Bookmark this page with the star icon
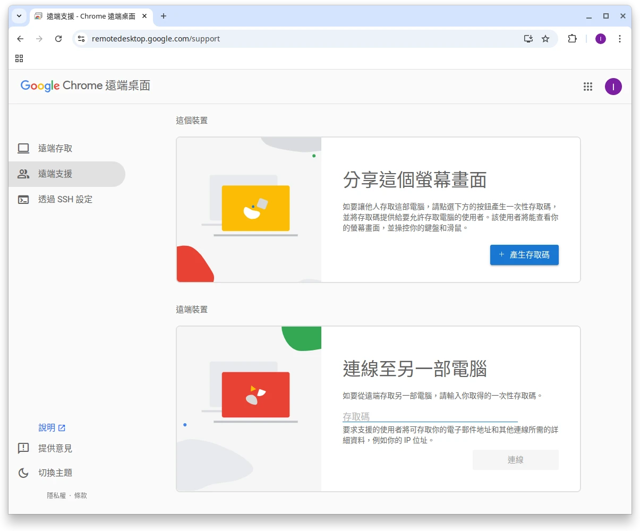 point(545,39)
